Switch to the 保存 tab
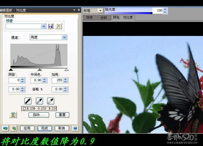Screen dimensions: 203x146 click(x=90, y=18)
